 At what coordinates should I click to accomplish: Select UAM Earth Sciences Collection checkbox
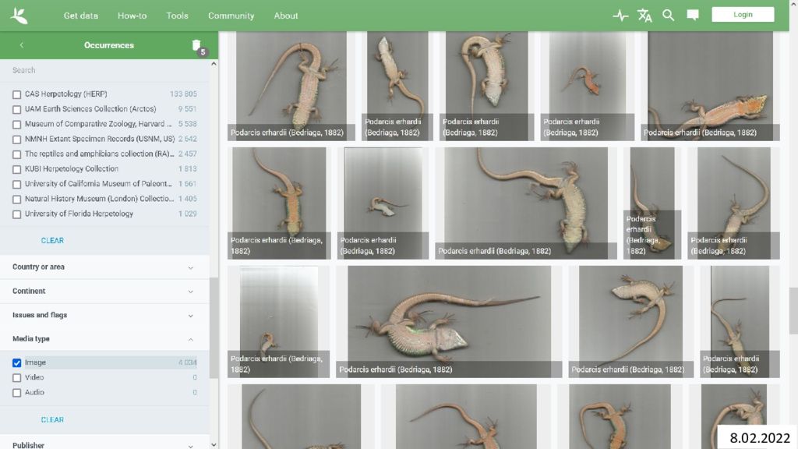click(x=17, y=109)
